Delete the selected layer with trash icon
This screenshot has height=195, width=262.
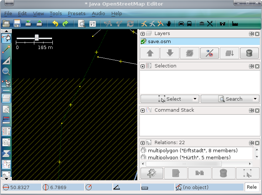[x=249, y=53]
